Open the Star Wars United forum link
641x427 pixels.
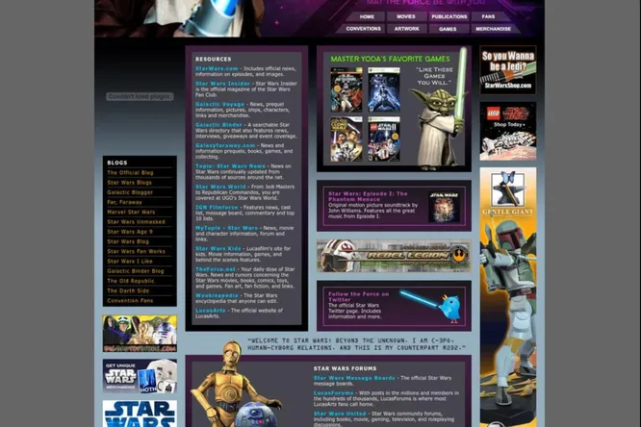click(x=340, y=414)
